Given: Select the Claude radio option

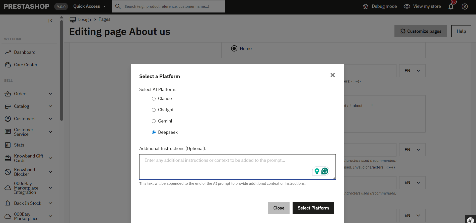Looking at the screenshot, I should pyautogui.click(x=154, y=99).
